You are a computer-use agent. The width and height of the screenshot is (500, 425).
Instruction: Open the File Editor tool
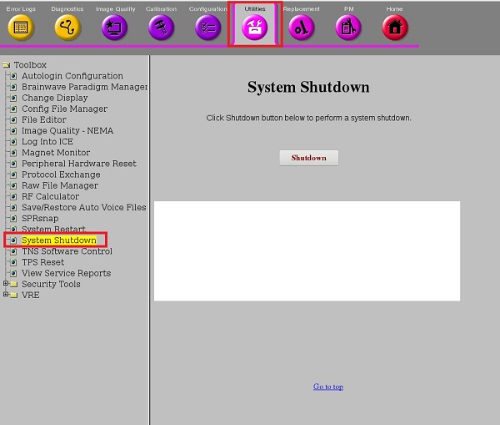[x=44, y=119]
